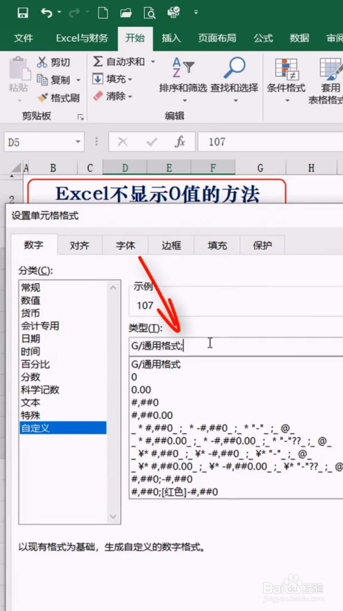Expand the 自动求和 dropdown arrow
The height and width of the screenshot is (611, 343).
(153, 62)
